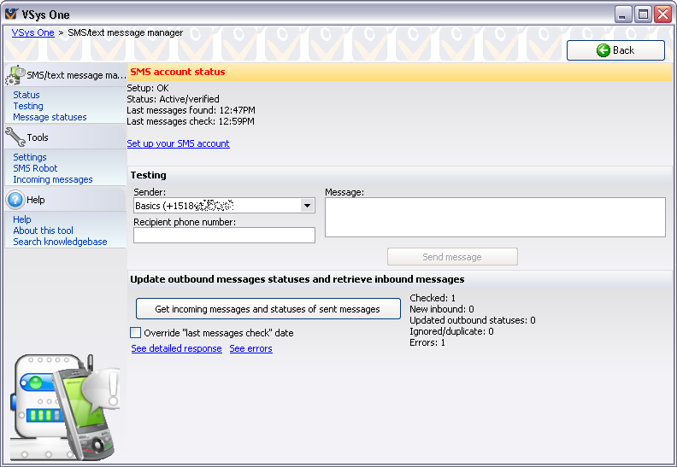677x467 pixels.
Task: Click the "Status: Active/verified" text
Action: point(174,99)
